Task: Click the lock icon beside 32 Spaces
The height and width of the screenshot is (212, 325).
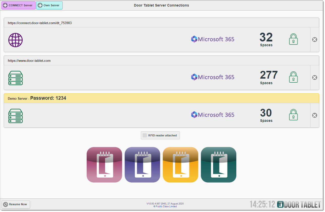Action: tap(293, 39)
